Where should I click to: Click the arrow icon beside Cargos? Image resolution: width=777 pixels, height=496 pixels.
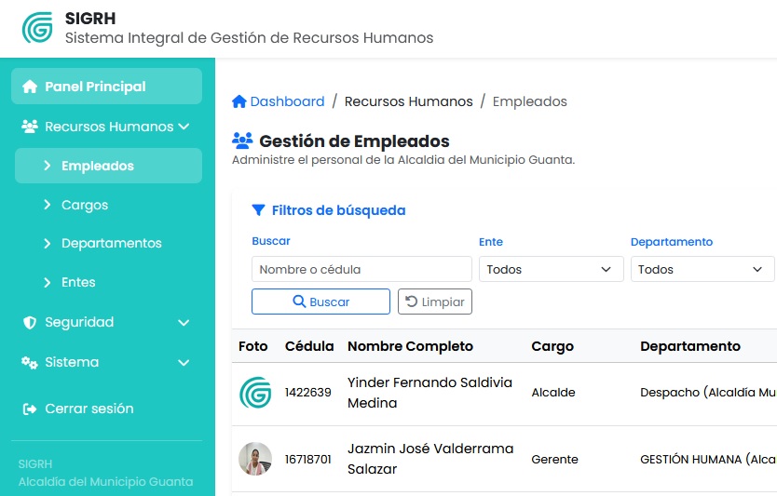48,205
